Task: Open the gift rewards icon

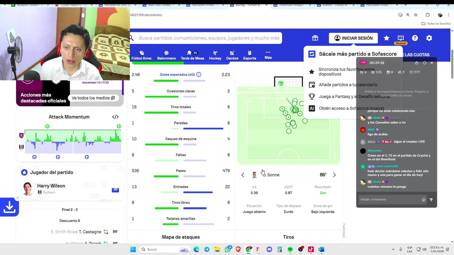Action: 315,38
